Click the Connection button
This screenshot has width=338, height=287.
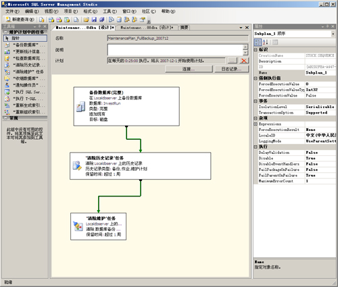(x=189, y=69)
